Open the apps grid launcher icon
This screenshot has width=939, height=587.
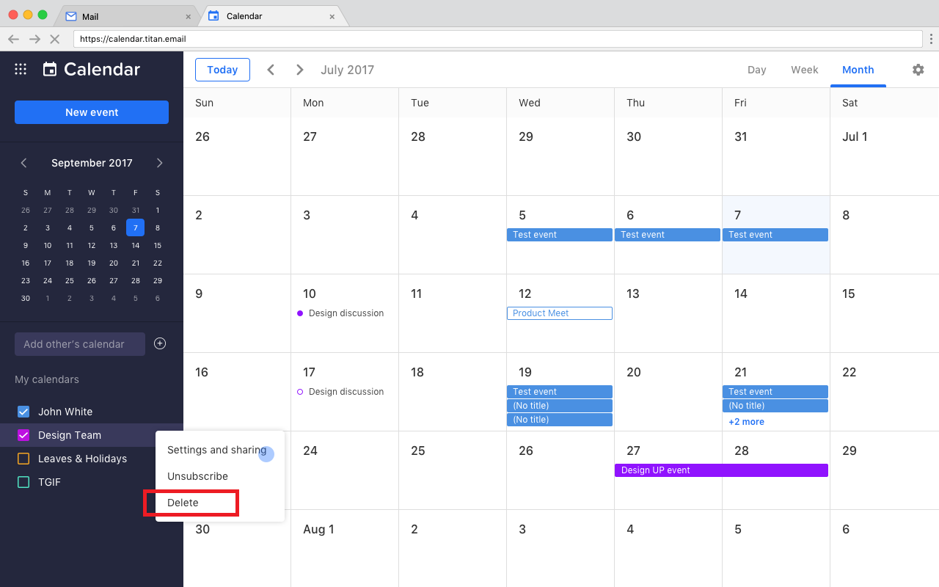pyautogui.click(x=21, y=69)
